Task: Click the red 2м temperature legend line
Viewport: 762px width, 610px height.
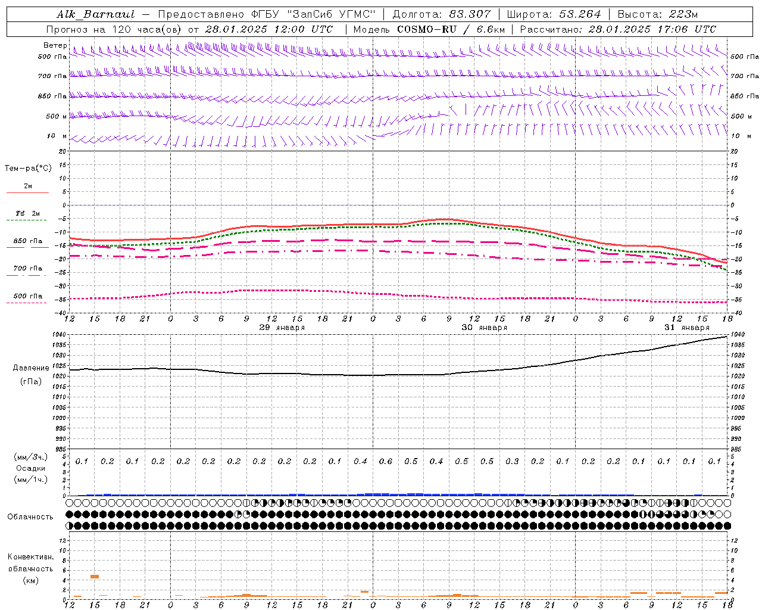Action: (27, 192)
